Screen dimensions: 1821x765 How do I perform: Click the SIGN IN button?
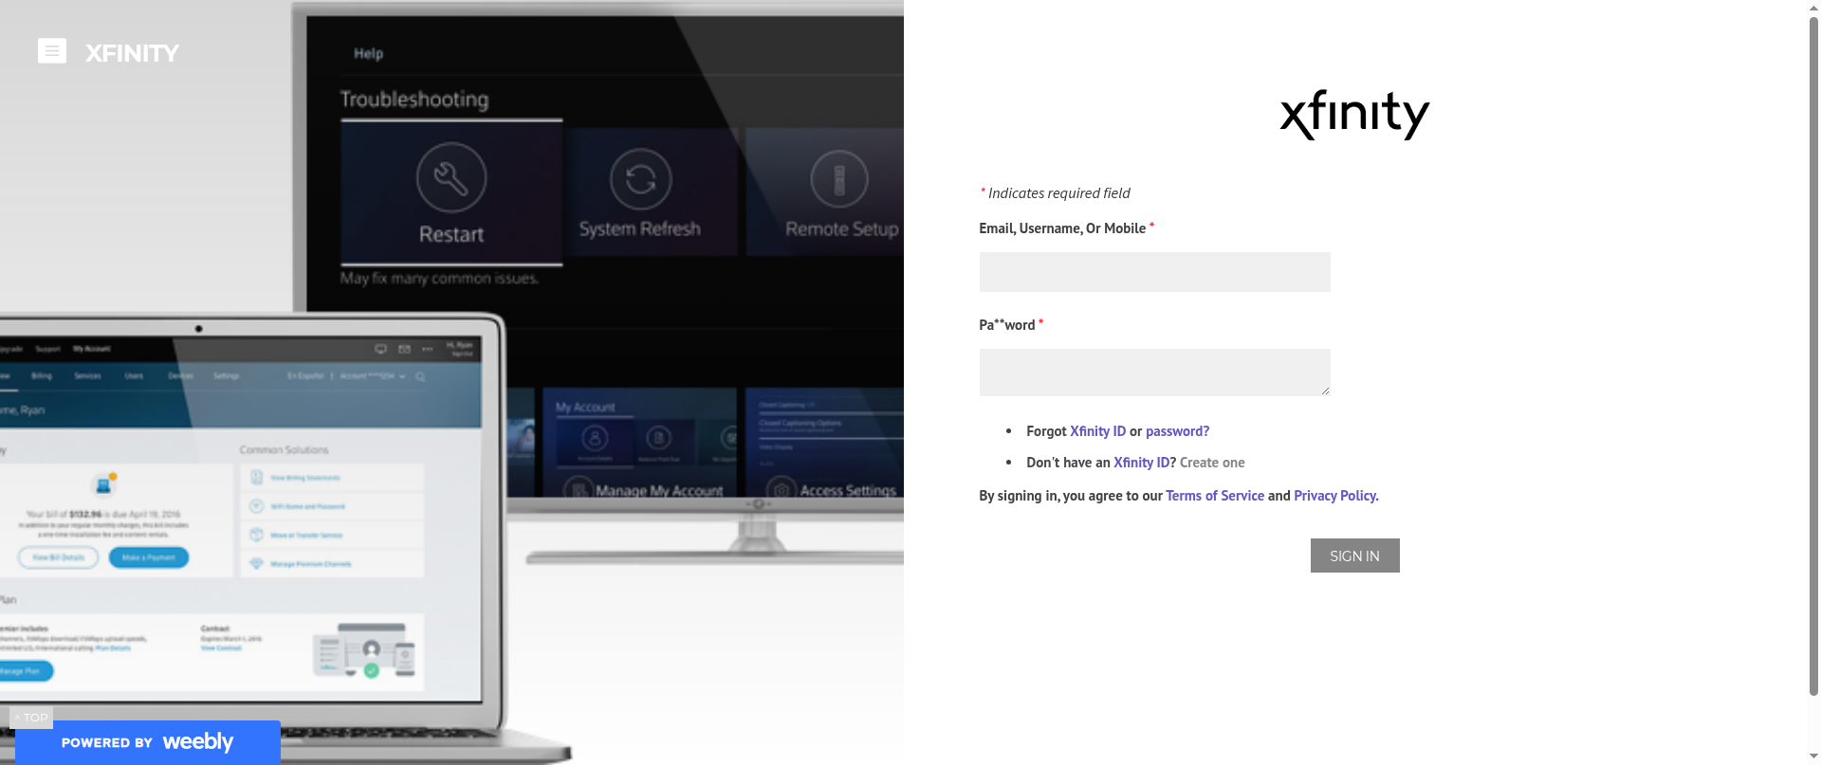pos(1354,556)
